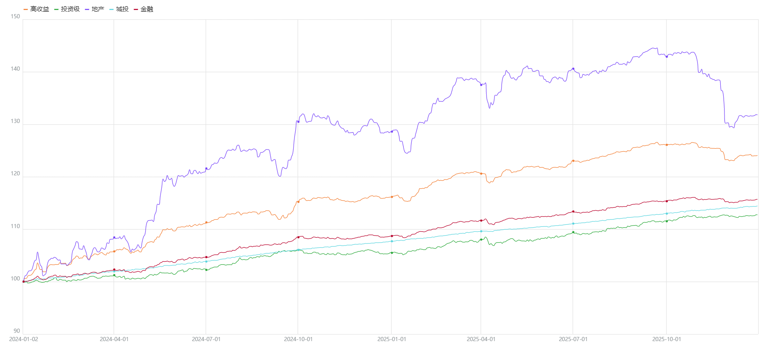Viewport: 769px width, 349px height.
Task: Click the 150 y-axis value label
Action: coord(15,17)
